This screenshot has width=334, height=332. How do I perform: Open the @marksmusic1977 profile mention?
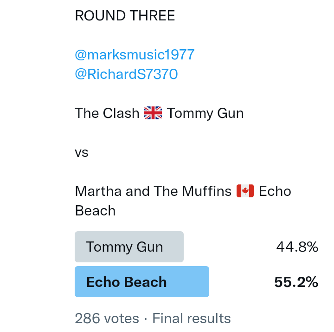tap(135, 55)
